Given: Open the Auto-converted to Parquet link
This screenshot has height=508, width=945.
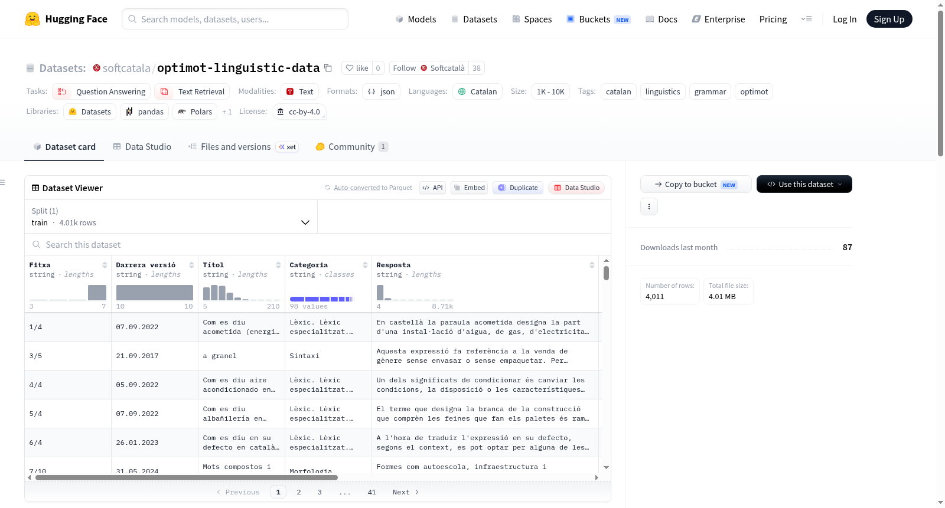Looking at the screenshot, I should point(373,188).
